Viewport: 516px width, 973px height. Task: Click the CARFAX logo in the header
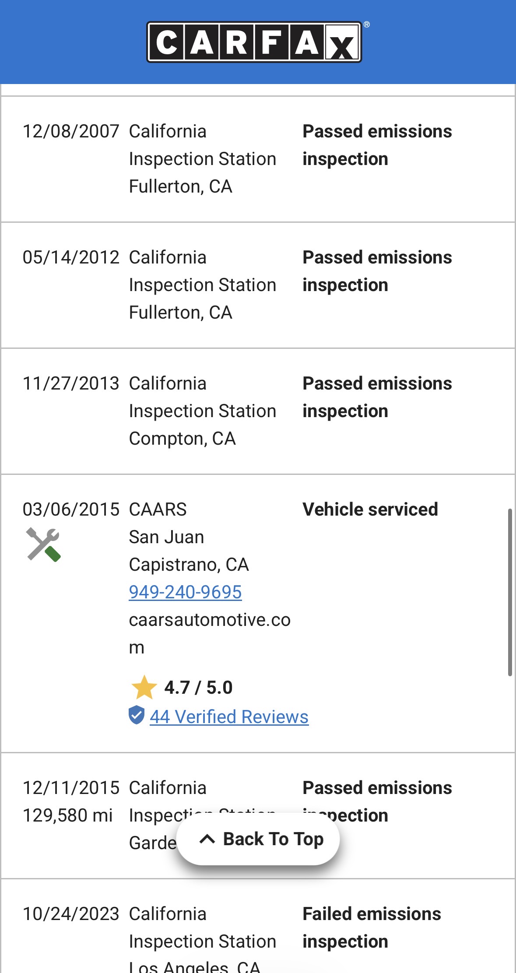click(x=254, y=42)
